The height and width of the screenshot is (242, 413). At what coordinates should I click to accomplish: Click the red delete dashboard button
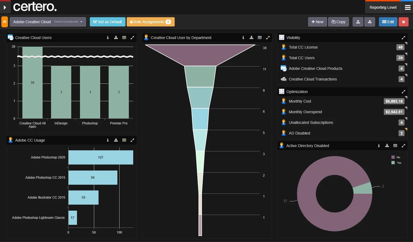(x=403, y=22)
